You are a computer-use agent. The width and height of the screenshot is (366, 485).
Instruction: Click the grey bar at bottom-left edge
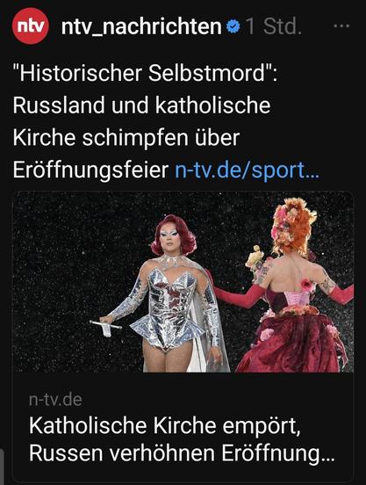click(2, 467)
